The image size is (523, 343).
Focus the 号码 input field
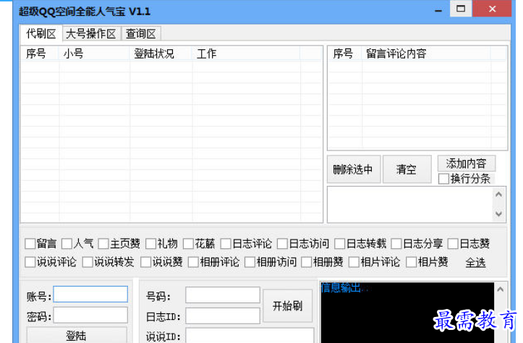click(223, 295)
